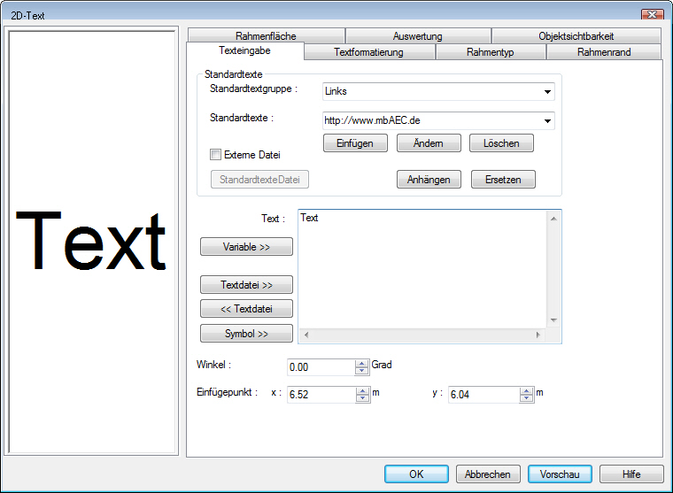This screenshot has width=673, height=493.
Task: Enable the Externe Datei checkbox
Action: [215, 155]
